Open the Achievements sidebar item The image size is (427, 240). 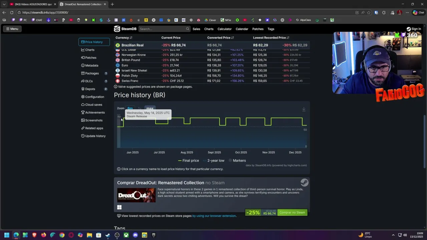click(93, 112)
